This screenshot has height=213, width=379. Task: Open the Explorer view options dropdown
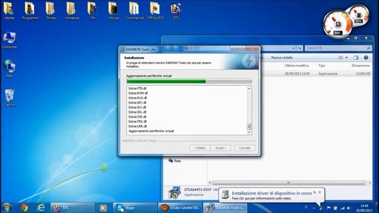click(x=346, y=57)
